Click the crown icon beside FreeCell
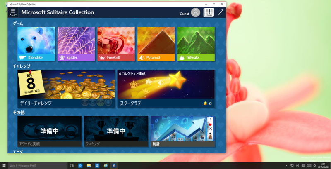 [x=102, y=58]
